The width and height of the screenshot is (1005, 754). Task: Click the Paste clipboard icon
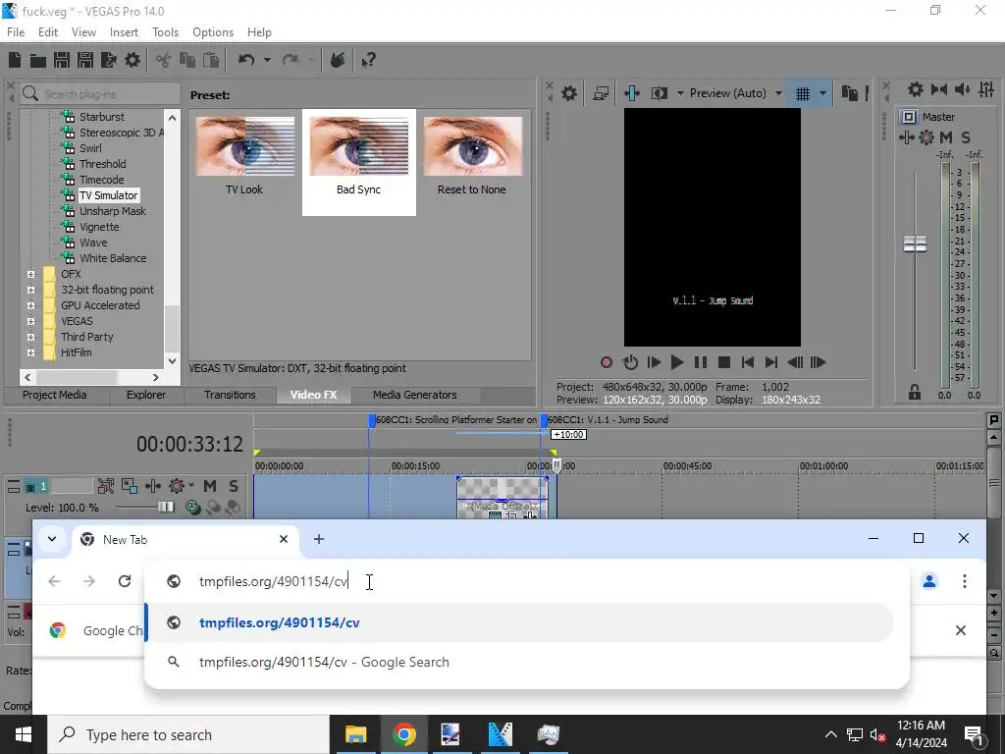tap(211, 60)
